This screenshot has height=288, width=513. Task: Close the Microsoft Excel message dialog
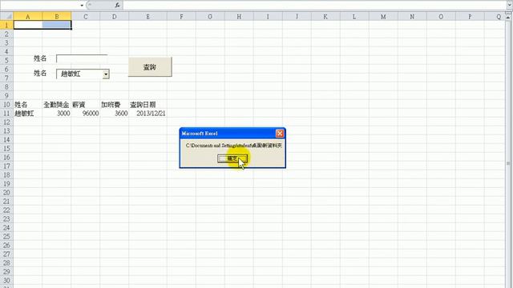(280, 134)
